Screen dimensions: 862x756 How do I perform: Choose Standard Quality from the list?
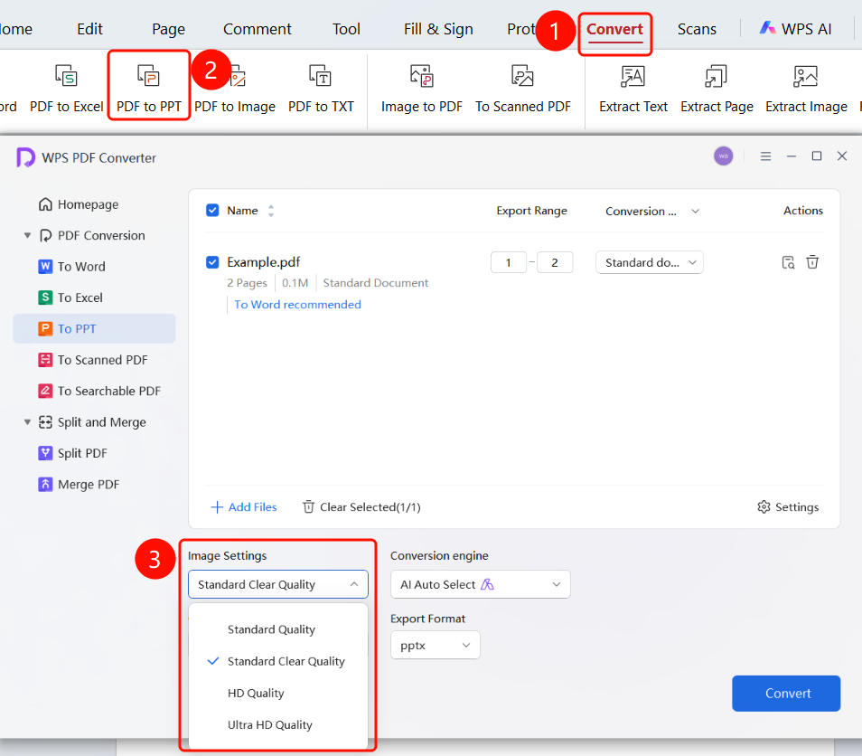(x=272, y=629)
